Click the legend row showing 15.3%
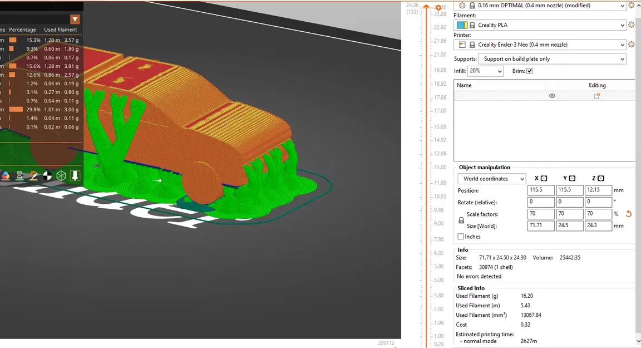The width and height of the screenshot is (641, 348). coord(40,40)
